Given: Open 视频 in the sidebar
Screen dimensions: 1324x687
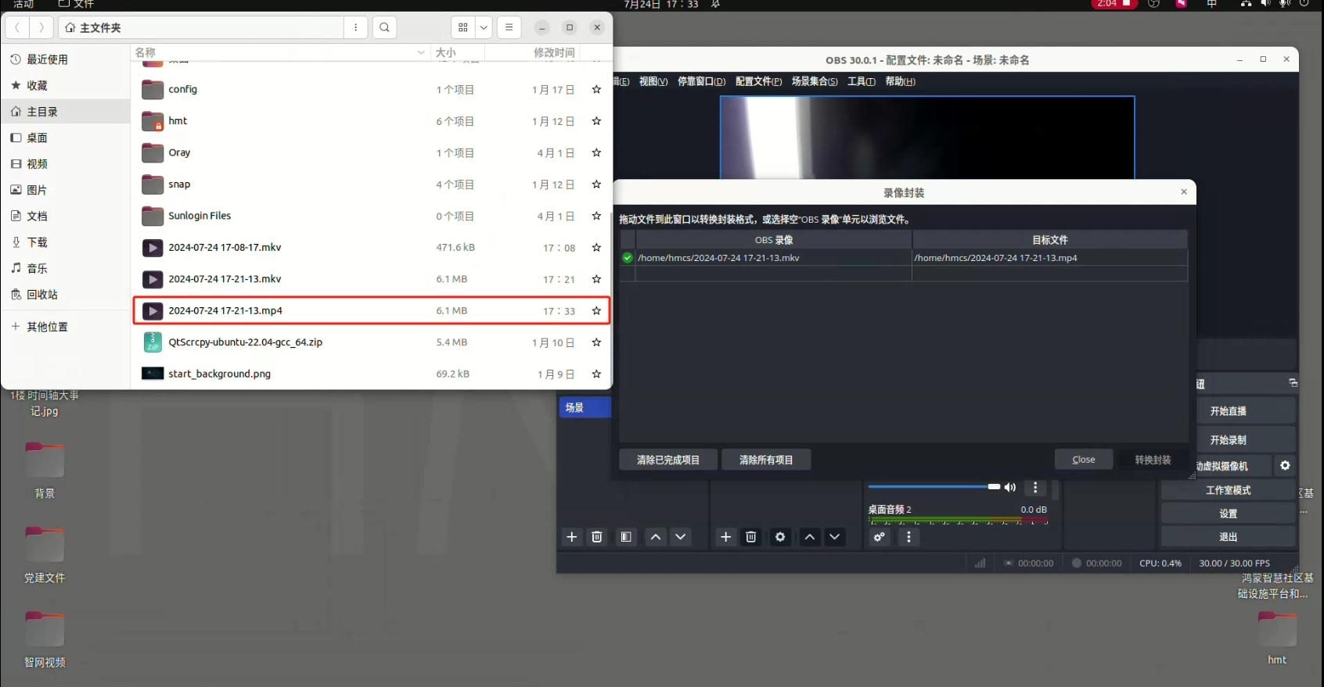Looking at the screenshot, I should tap(66, 164).
